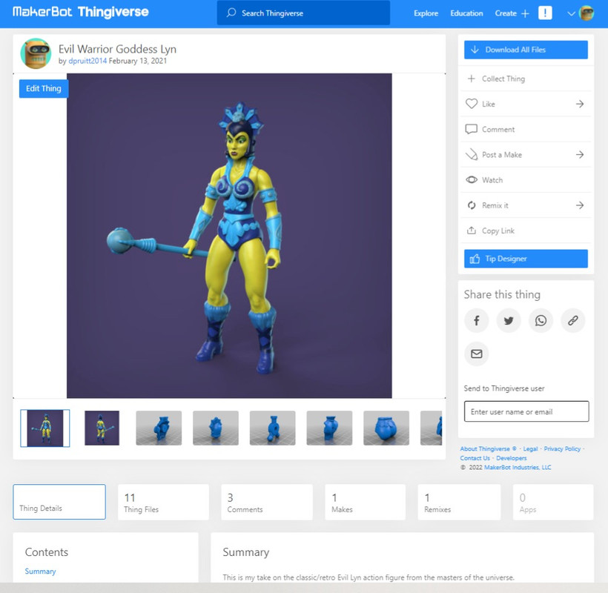Screen dimensions: 608x593
Task: Open the Contact Us link
Action: pyautogui.click(x=475, y=458)
